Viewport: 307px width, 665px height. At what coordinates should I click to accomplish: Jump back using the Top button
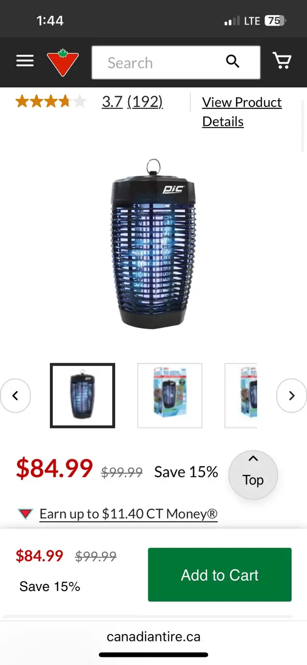click(253, 475)
